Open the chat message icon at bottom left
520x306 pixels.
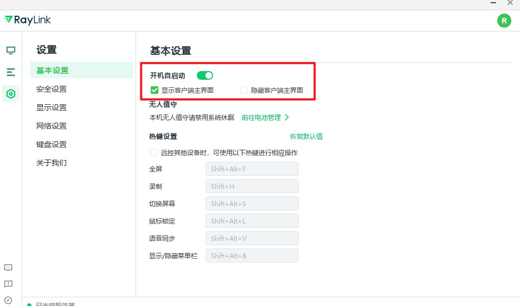point(8,267)
